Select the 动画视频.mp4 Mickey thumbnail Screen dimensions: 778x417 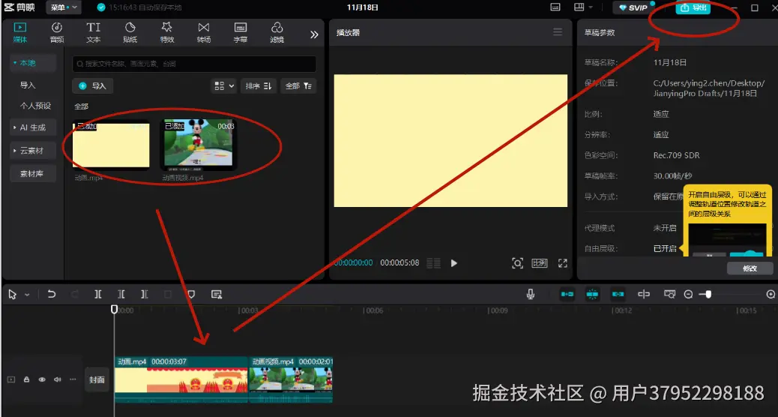pos(199,144)
